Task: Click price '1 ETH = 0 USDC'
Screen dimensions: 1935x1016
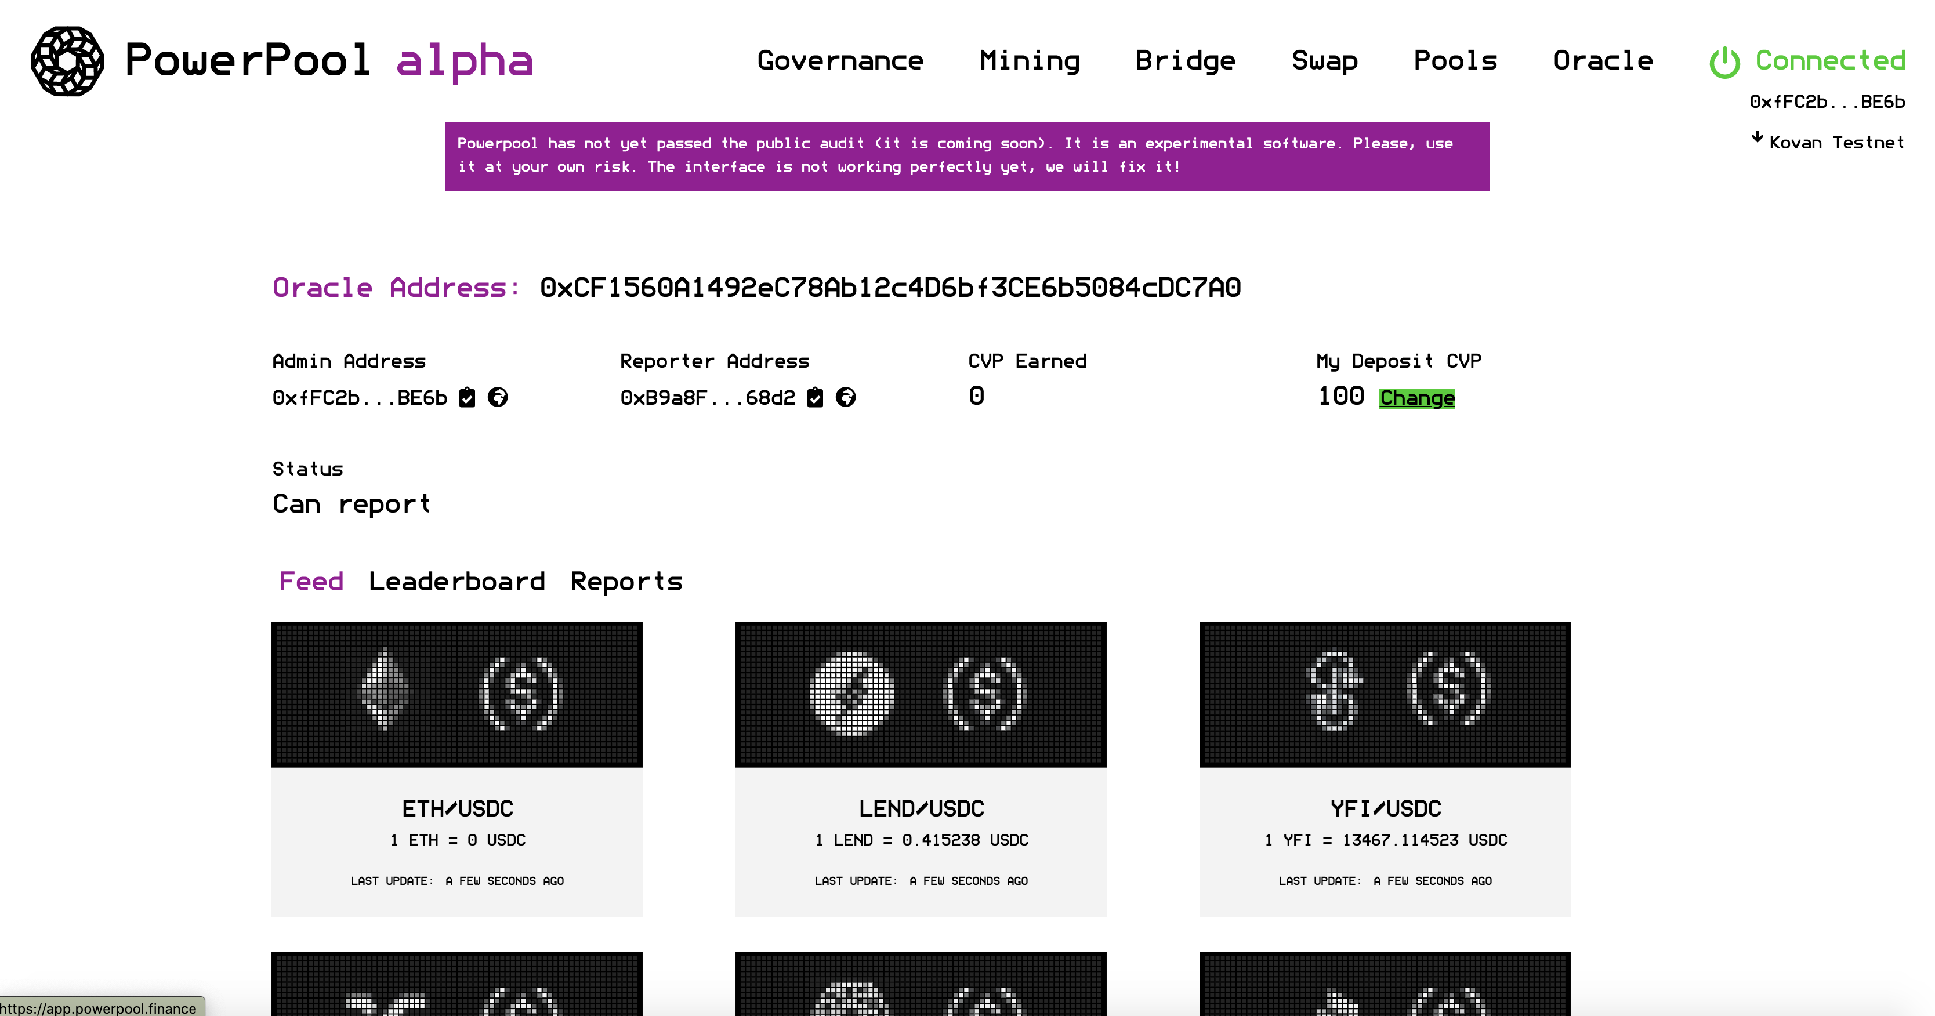Action: click(458, 840)
